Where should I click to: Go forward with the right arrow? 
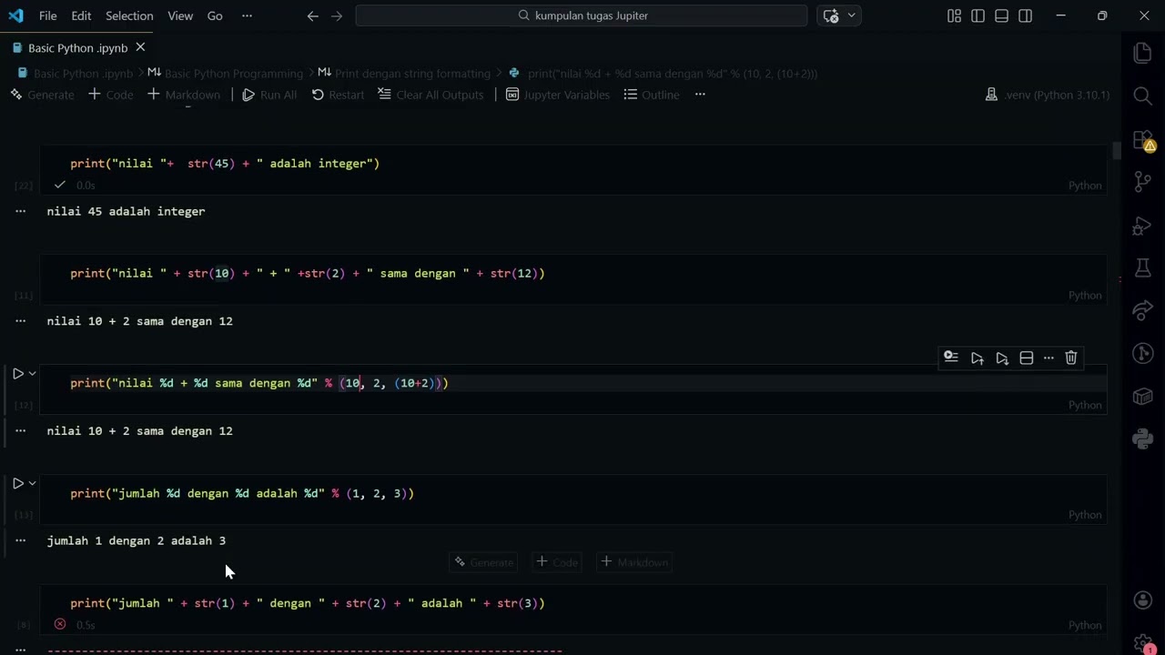338,15
